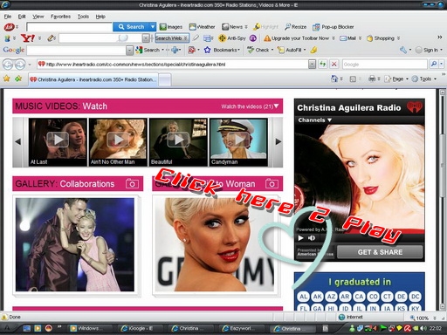The image size is (447, 335).
Task: Click Sign In on Google toolbar
Action: [x=427, y=50]
